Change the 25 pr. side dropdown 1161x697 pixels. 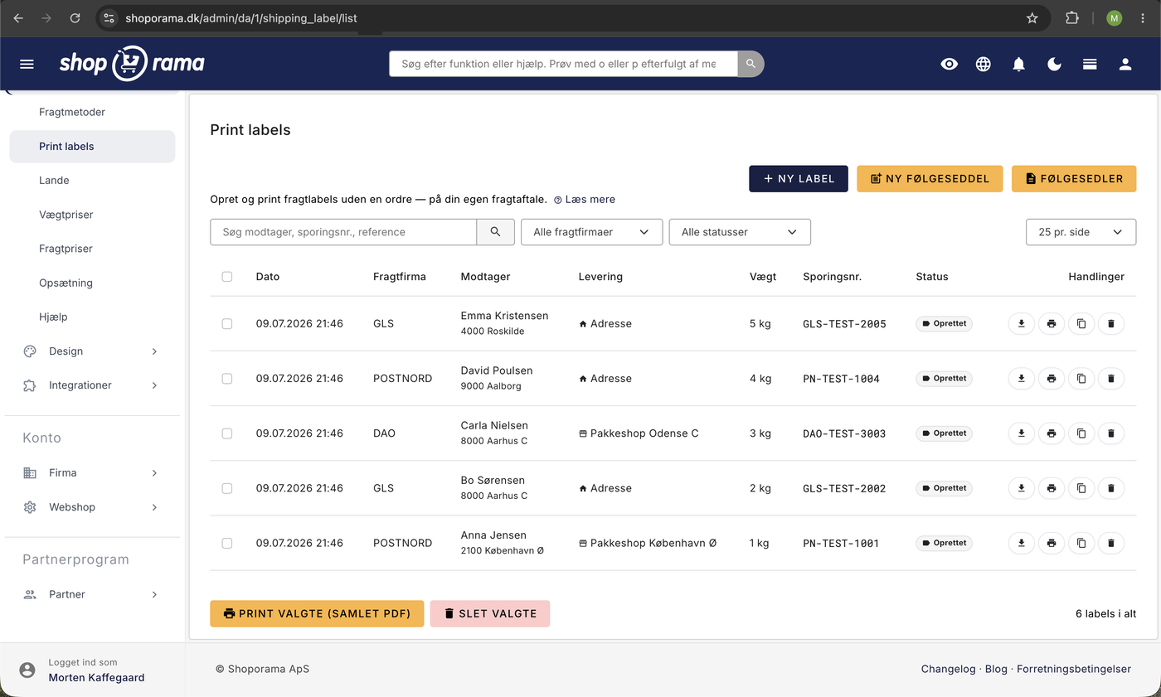(x=1081, y=232)
